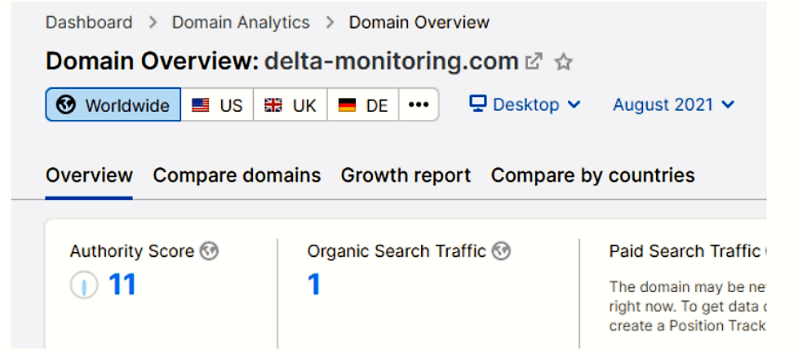
Task: Switch database to DE
Action: 363,104
